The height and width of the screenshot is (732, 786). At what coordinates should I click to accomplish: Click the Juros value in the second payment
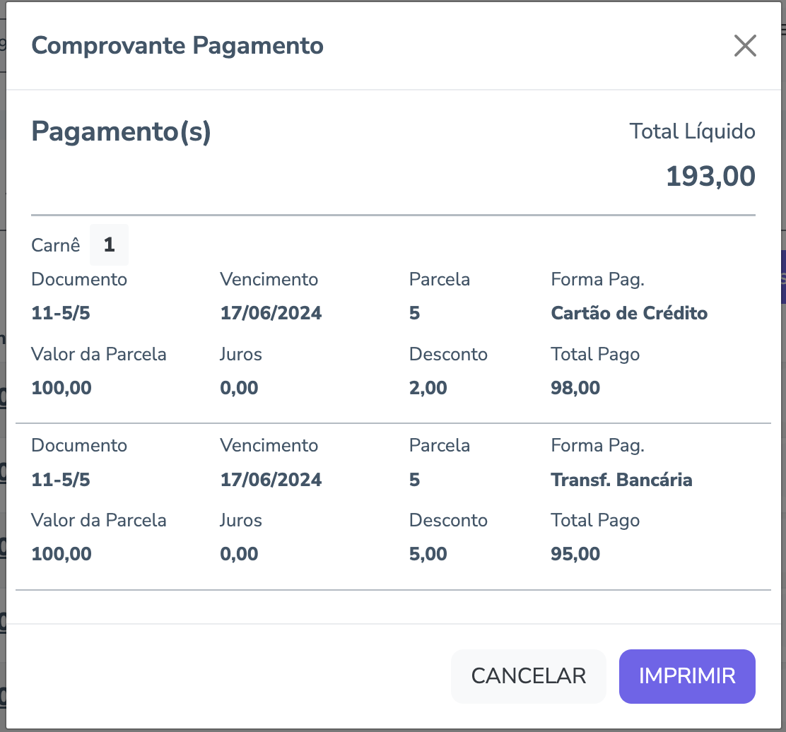point(239,554)
